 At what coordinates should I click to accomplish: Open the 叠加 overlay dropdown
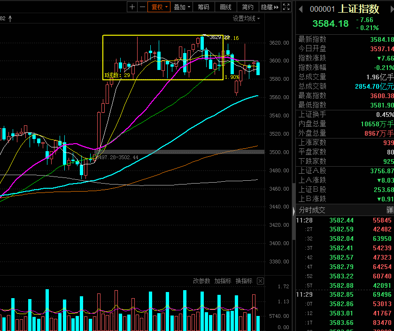(x=182, y=7)
